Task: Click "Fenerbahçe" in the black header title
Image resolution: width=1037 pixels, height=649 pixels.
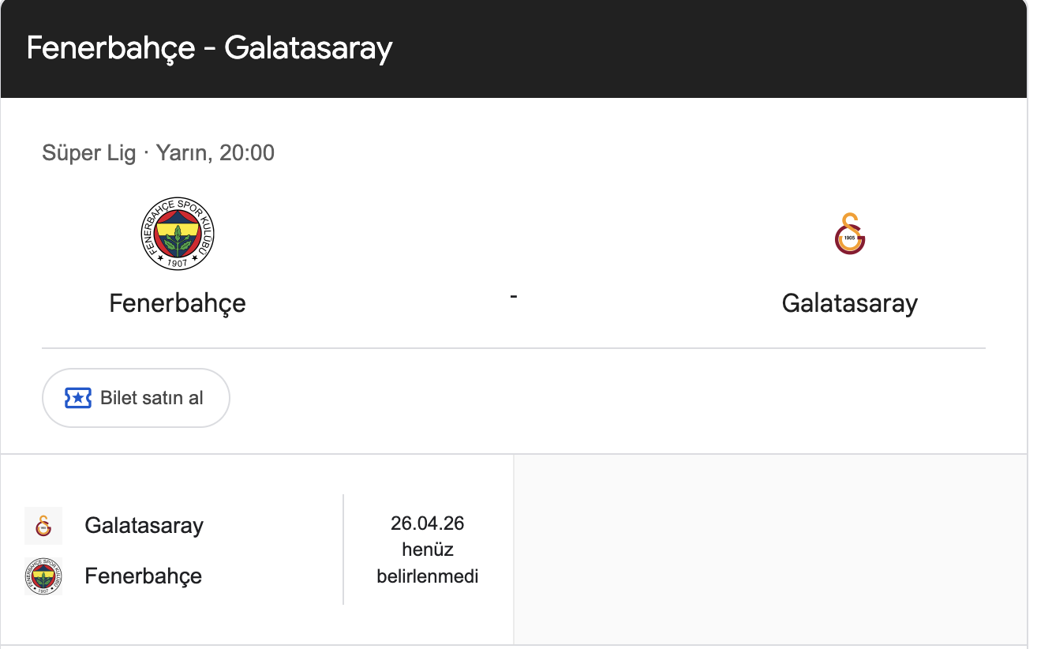Action: (110, 48)
